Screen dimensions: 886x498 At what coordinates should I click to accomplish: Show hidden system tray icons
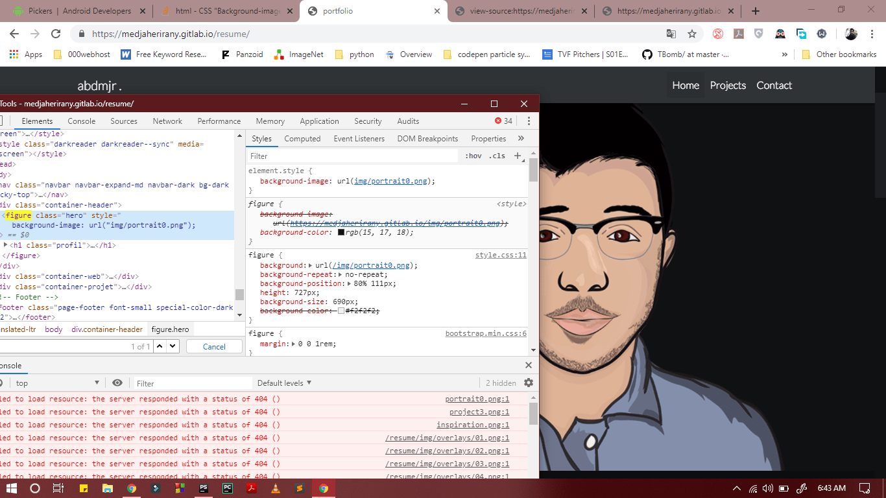pos(736,488)
